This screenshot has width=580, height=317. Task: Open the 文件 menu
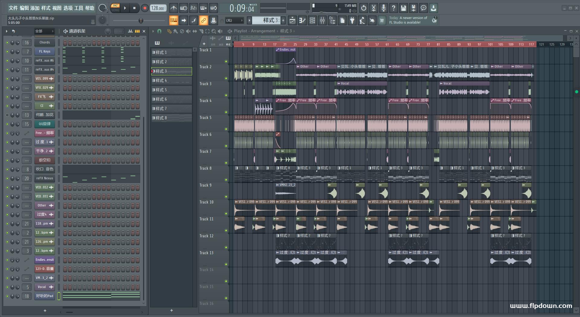click(13, 8)
